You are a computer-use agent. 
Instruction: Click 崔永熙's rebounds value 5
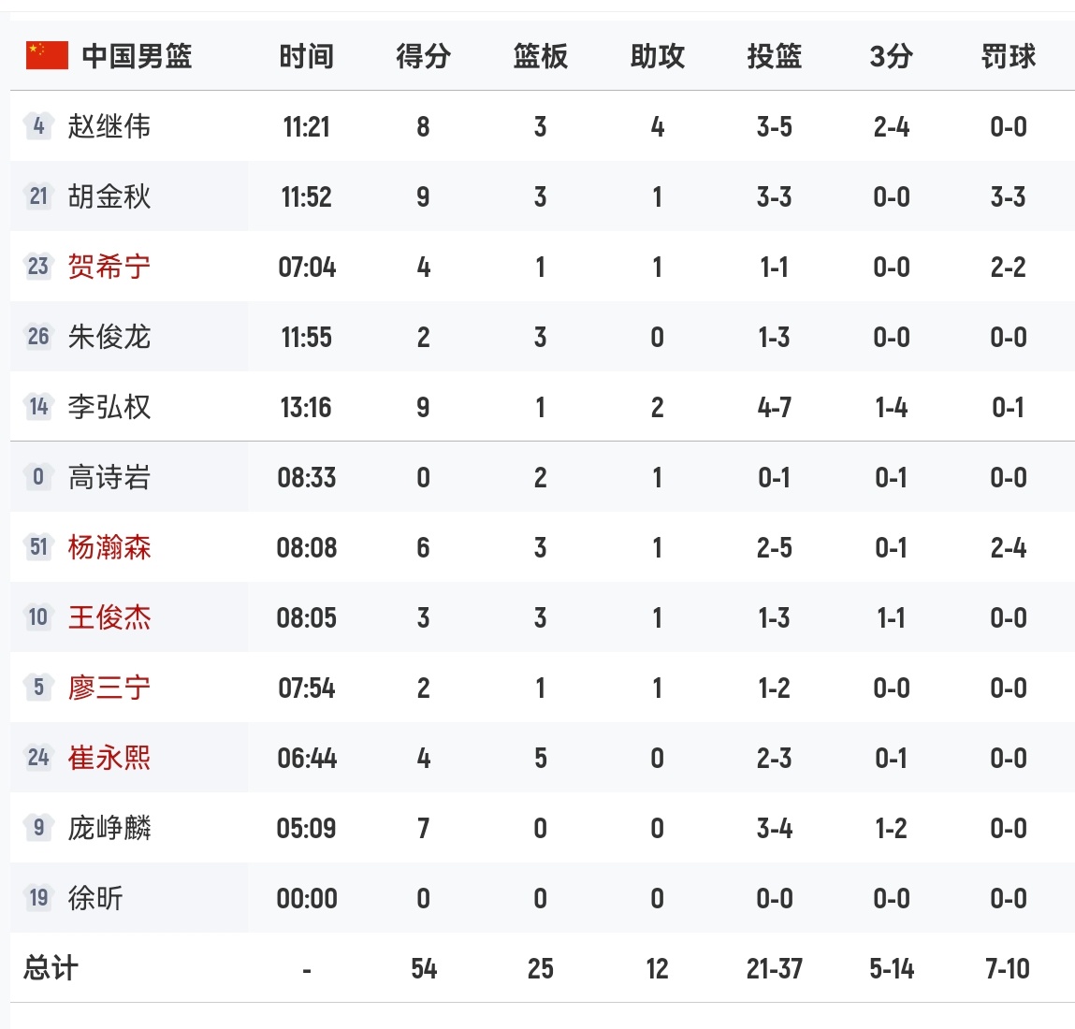(x=540, y=759)
